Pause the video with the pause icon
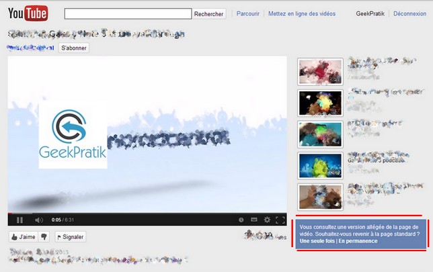Viewport: 433px width, 272px height. coord(19,220)
